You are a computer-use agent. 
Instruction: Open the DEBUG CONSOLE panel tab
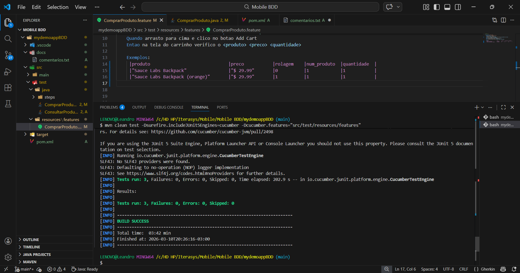(169, 108)
